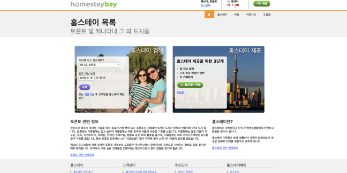
Task: Expand the language list arrow below the flags
Action: tap(235, 8)
